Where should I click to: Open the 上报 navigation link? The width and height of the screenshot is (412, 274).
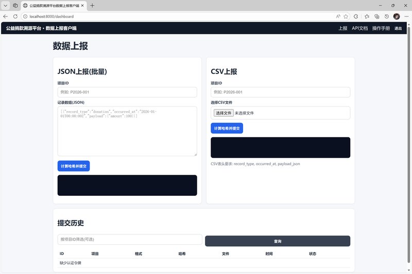click(x=343, y=28)
